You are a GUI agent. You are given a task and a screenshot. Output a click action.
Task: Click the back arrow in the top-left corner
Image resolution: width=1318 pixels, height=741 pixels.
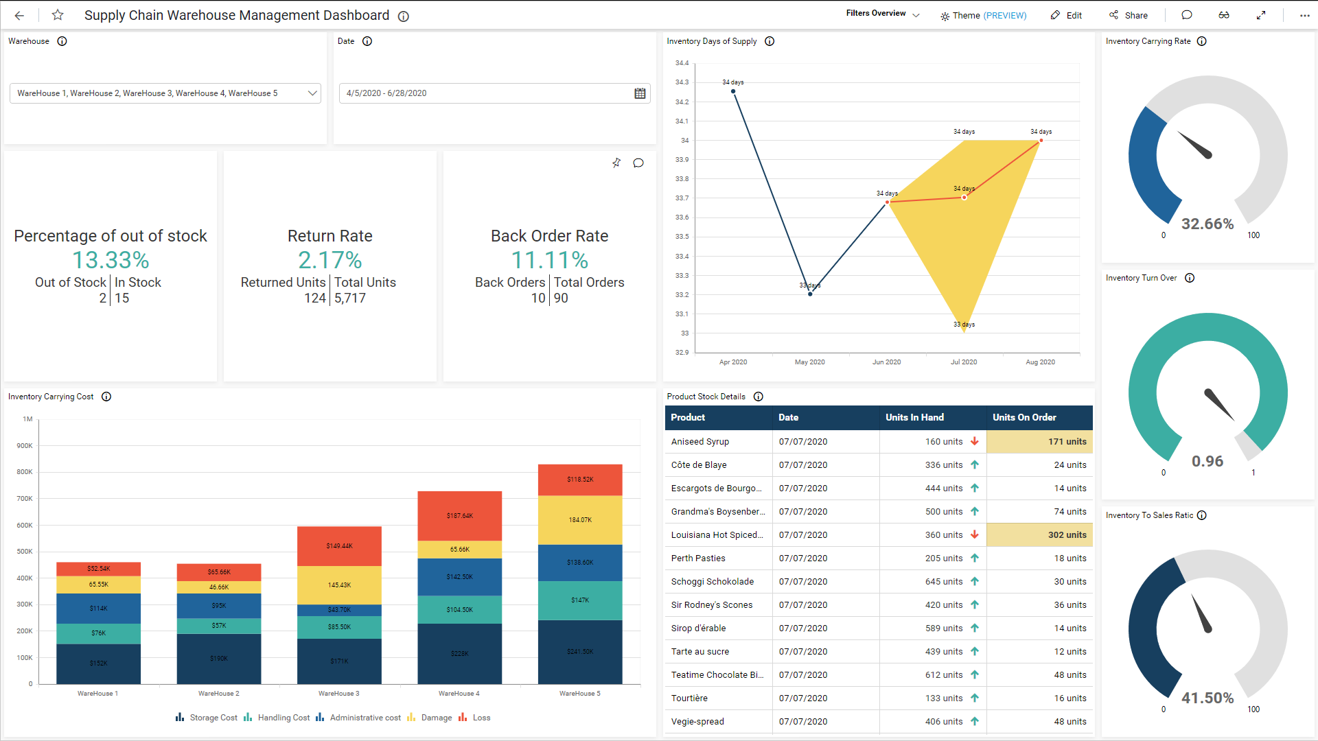tap(19, 15)
